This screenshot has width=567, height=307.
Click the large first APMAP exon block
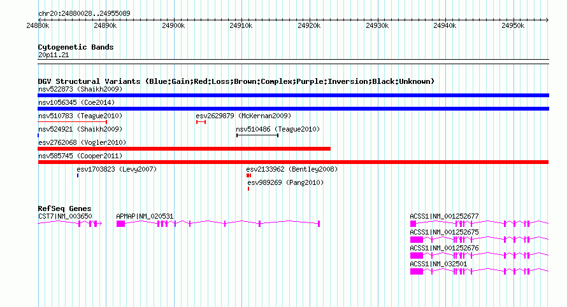121,224
